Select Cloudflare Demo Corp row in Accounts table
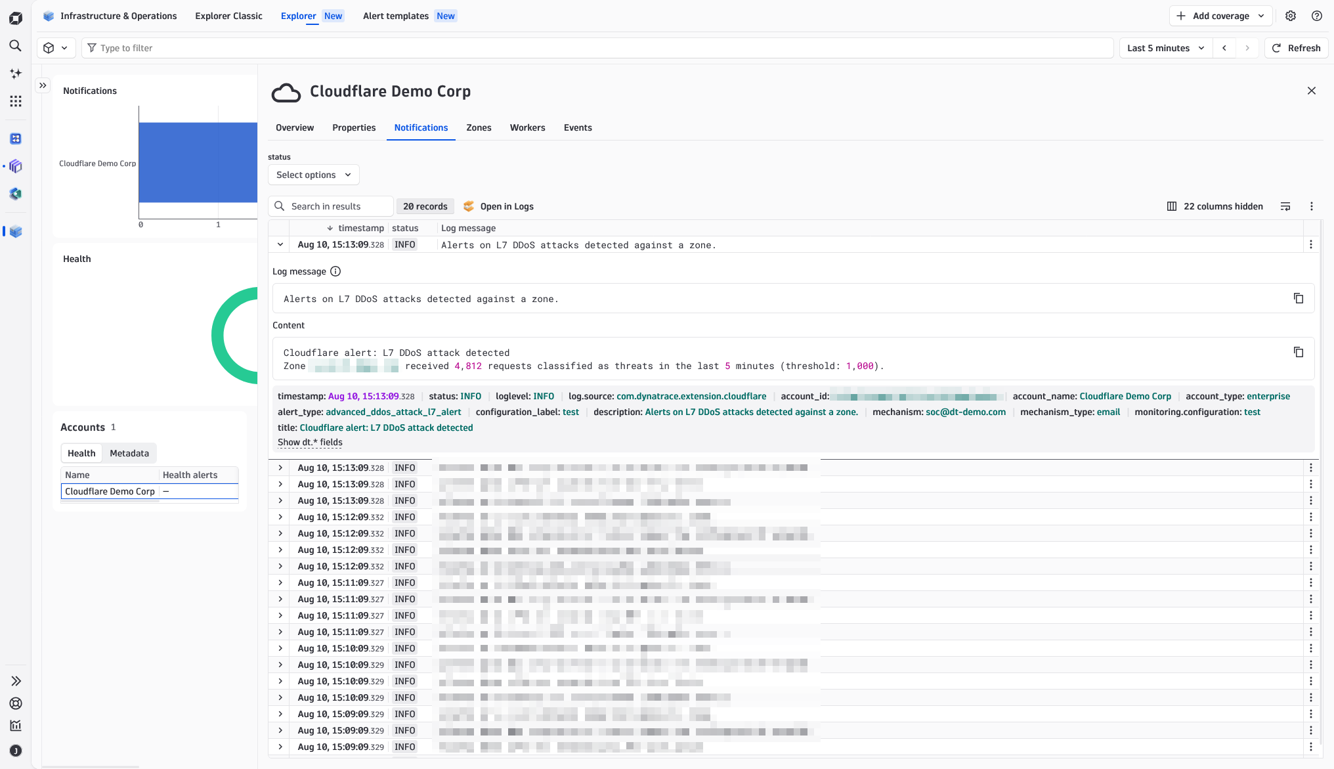 [150, 491]
